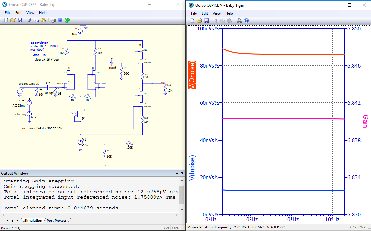Click next-tab navigation arrow below output
The image size is (371, 231).
(13, 221)
